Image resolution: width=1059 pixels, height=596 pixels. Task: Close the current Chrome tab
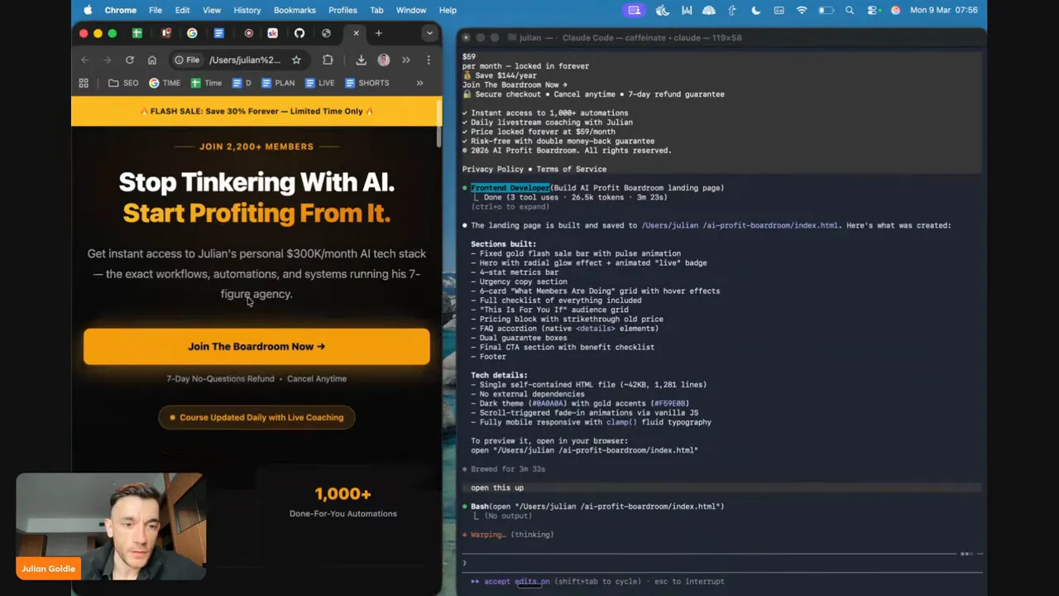[x=356, y=33]
